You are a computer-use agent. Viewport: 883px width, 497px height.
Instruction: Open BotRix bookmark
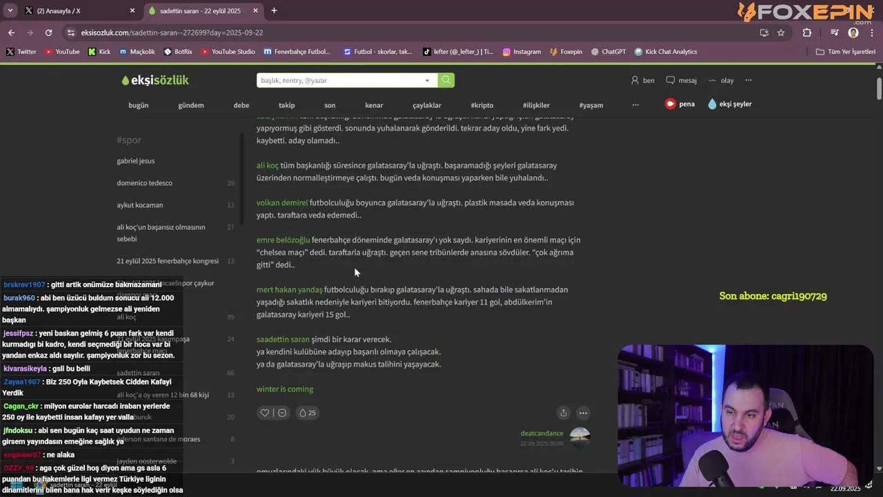178,52
